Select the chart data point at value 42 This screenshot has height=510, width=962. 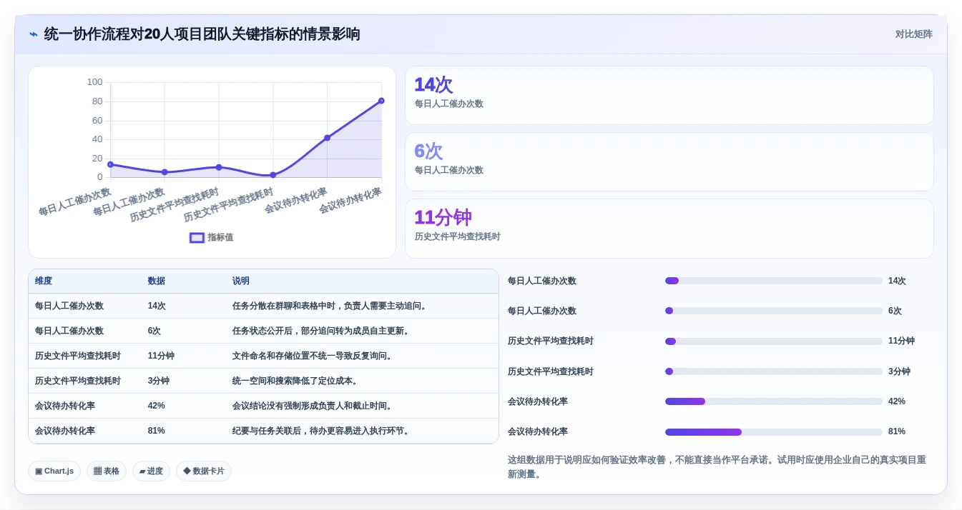[x=327, y=138]
